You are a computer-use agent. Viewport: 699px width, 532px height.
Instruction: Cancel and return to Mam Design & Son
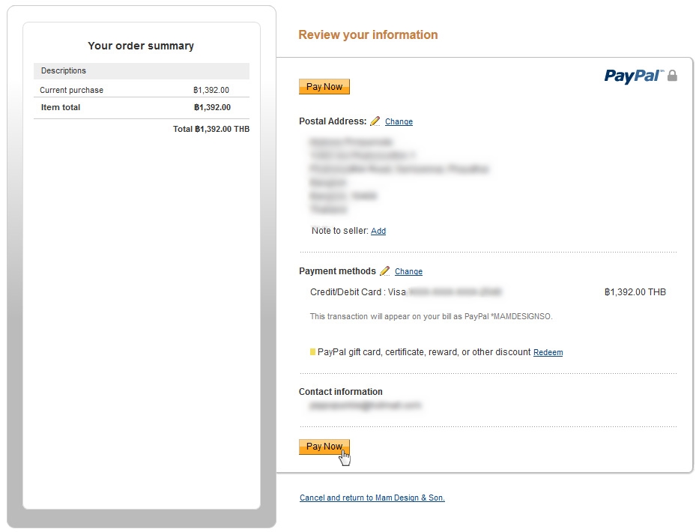[372, 498]
